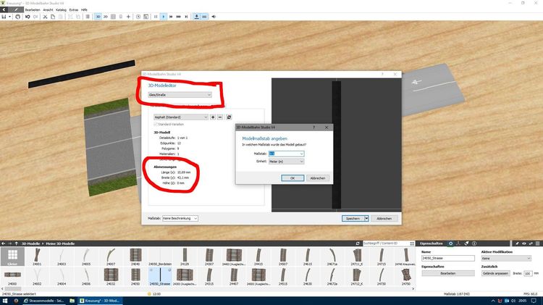Click the back arrow at top left
543x305 pixels.
pyautogui.click(x=4, y=9)
